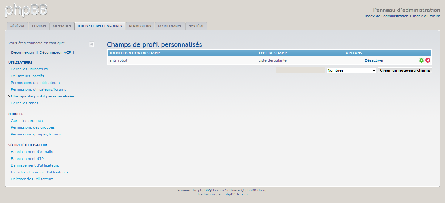Click the phpBB logo
This screenshot has height=203, width=446.
[x=26, y=10]
